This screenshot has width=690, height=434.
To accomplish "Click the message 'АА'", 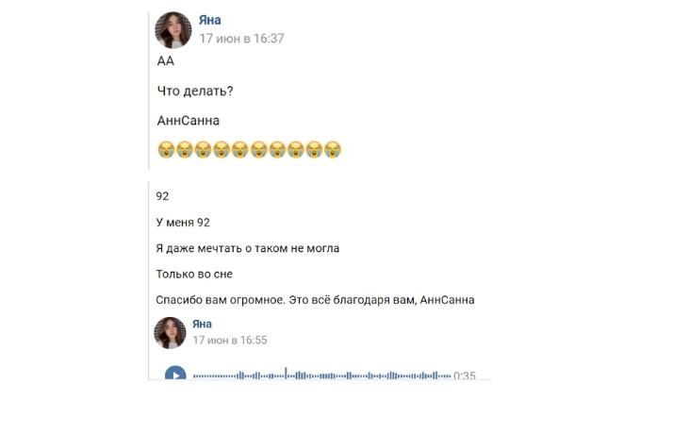I will pos(166,61).
